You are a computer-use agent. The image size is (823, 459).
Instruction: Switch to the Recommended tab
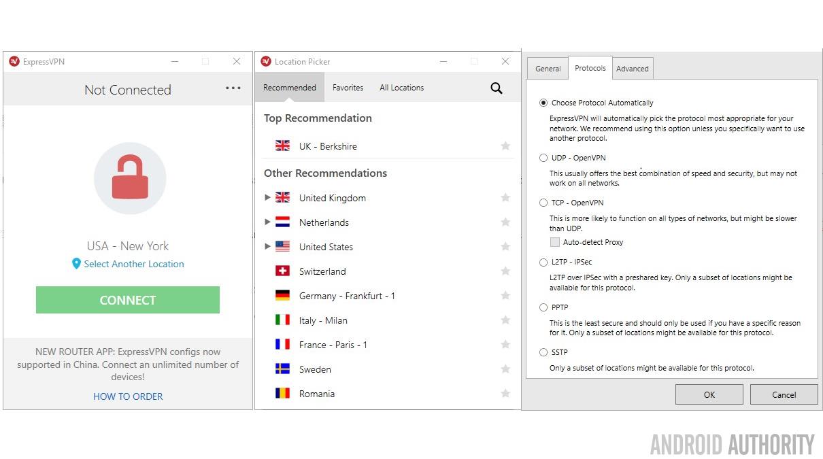pos(290,88)
